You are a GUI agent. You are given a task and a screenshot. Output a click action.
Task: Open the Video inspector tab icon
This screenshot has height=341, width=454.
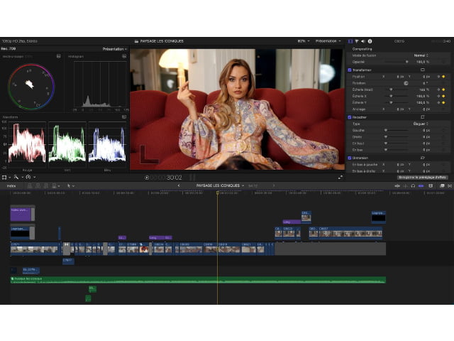[350, 41]
